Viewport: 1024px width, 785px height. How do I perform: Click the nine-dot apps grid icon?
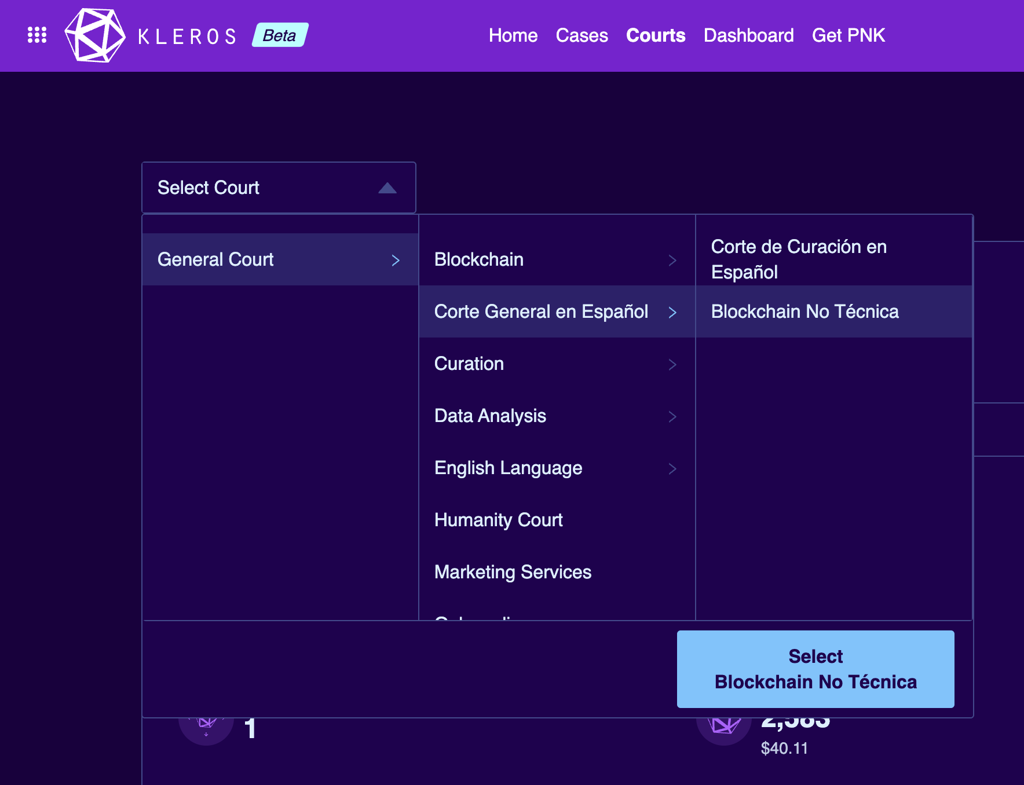click(38, 35)
